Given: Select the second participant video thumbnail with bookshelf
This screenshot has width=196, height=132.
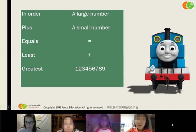Looking at the screenshot, I should tap(69, 123).
